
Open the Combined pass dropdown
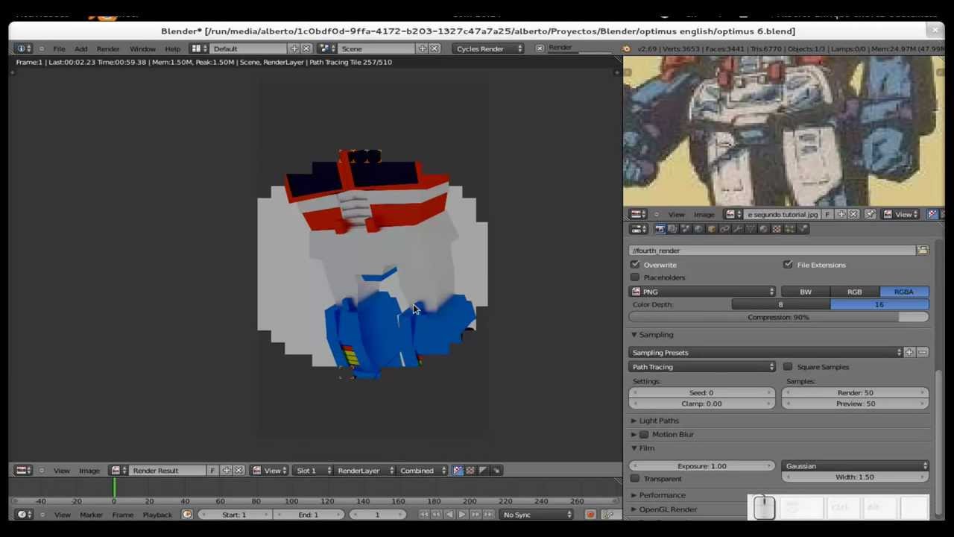pos(423,471)
